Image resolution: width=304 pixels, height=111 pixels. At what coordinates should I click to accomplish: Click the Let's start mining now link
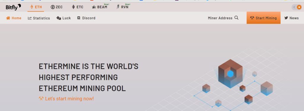66,99
